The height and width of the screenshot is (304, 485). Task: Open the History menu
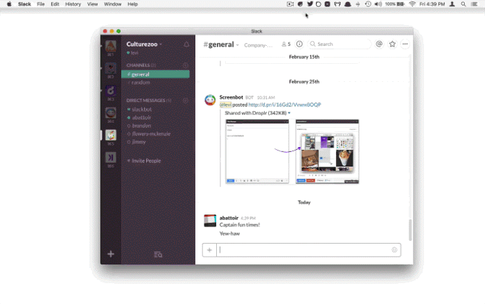[x=73, y=4]
